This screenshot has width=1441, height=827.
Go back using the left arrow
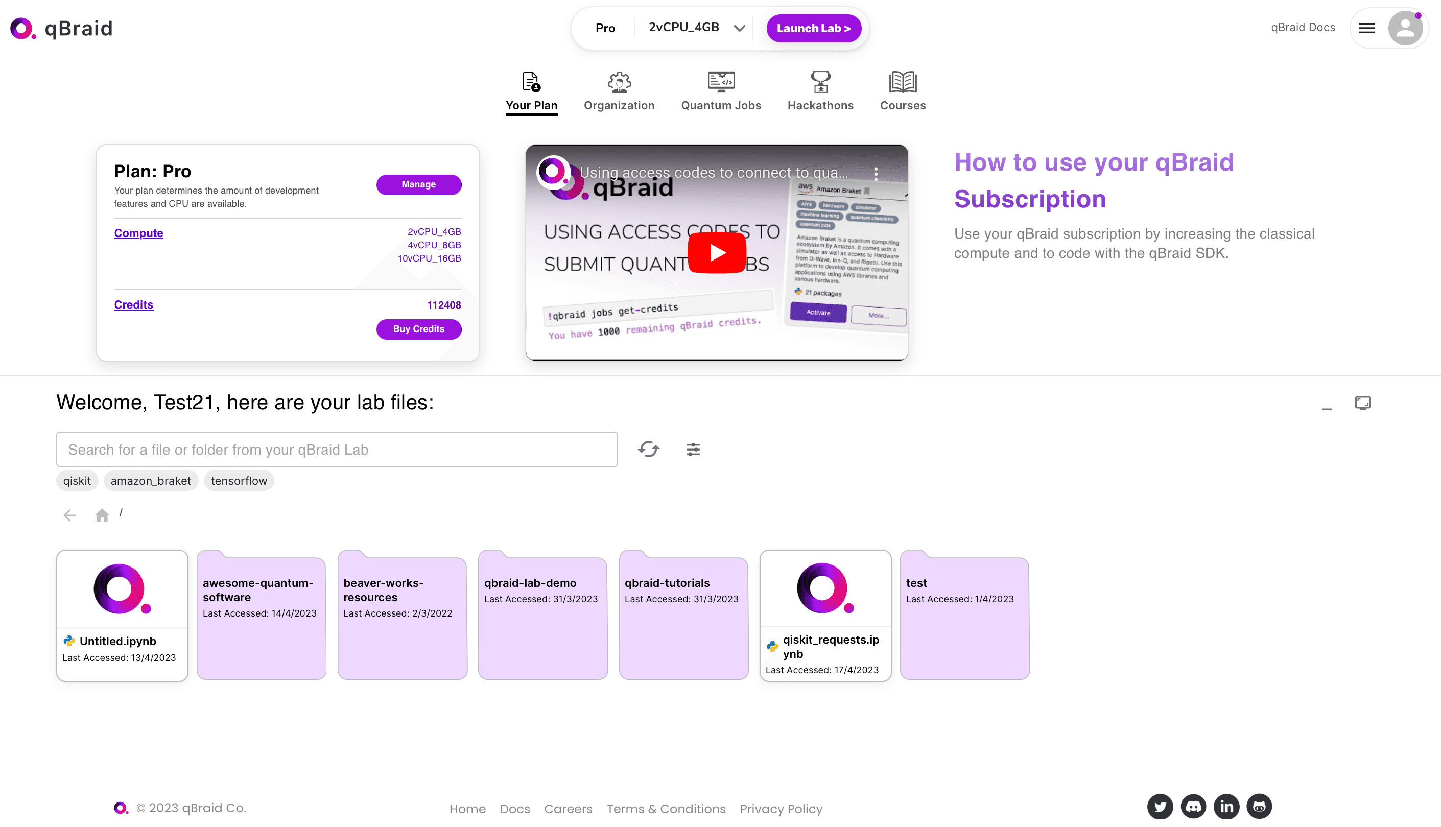(69, 515)
